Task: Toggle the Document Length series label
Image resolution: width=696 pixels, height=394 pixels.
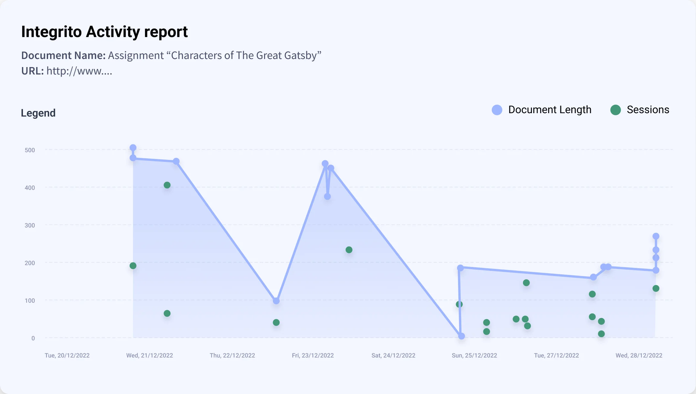Action: (x=549, y=110)
